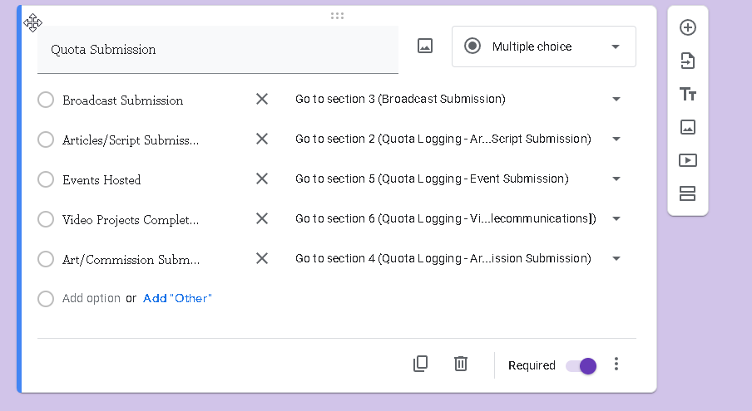752x411 pixels.
Task: Click the Add video icon
Action: pos(688,160)
